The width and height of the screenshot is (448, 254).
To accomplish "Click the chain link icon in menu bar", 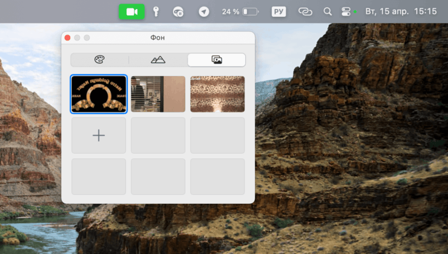I will pyautogui.click(x=306, y=11).
